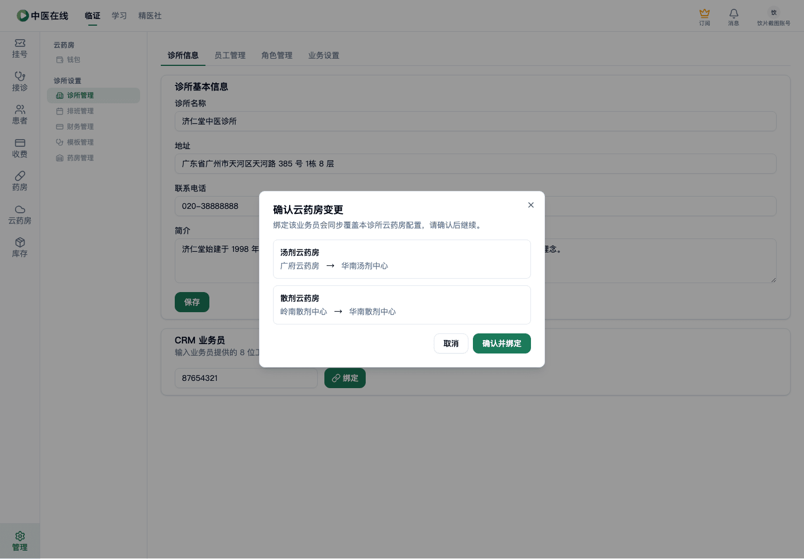804x559 pixels.
Task: Open 排班管理 in the settings list
Action: pos(93,111)
